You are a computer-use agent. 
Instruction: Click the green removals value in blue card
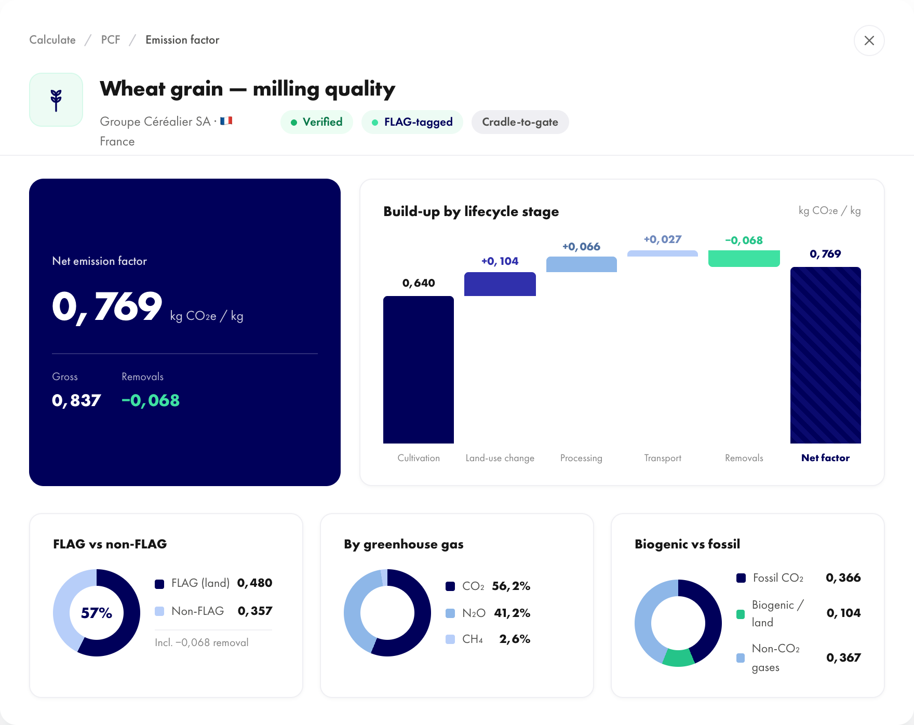(151, 400)
